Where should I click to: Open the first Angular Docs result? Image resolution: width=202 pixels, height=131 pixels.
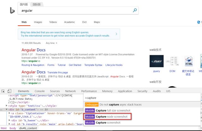pos(33,50)
